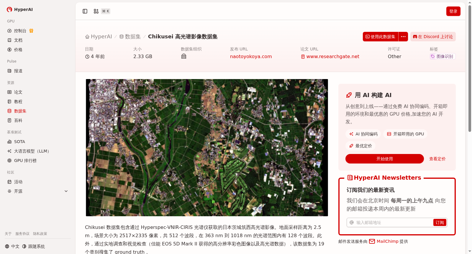Click the 查看定价 link
The image size is (472, 254).
pyautogui.click(x=437, y=159)
